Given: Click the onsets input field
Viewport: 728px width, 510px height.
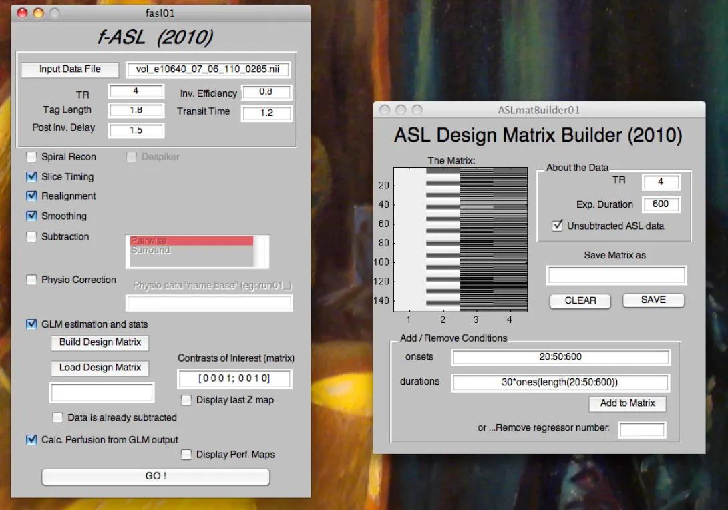Looking at the screenshot, I should tap(560, 357).
